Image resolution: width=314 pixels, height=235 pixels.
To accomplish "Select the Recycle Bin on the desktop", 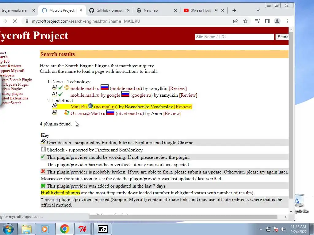I will (301, 203).
